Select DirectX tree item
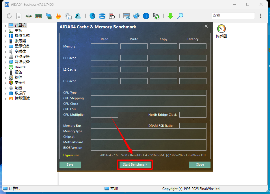Image resolution: width=270 pixels, height=194 pixels. click(20, 67)
